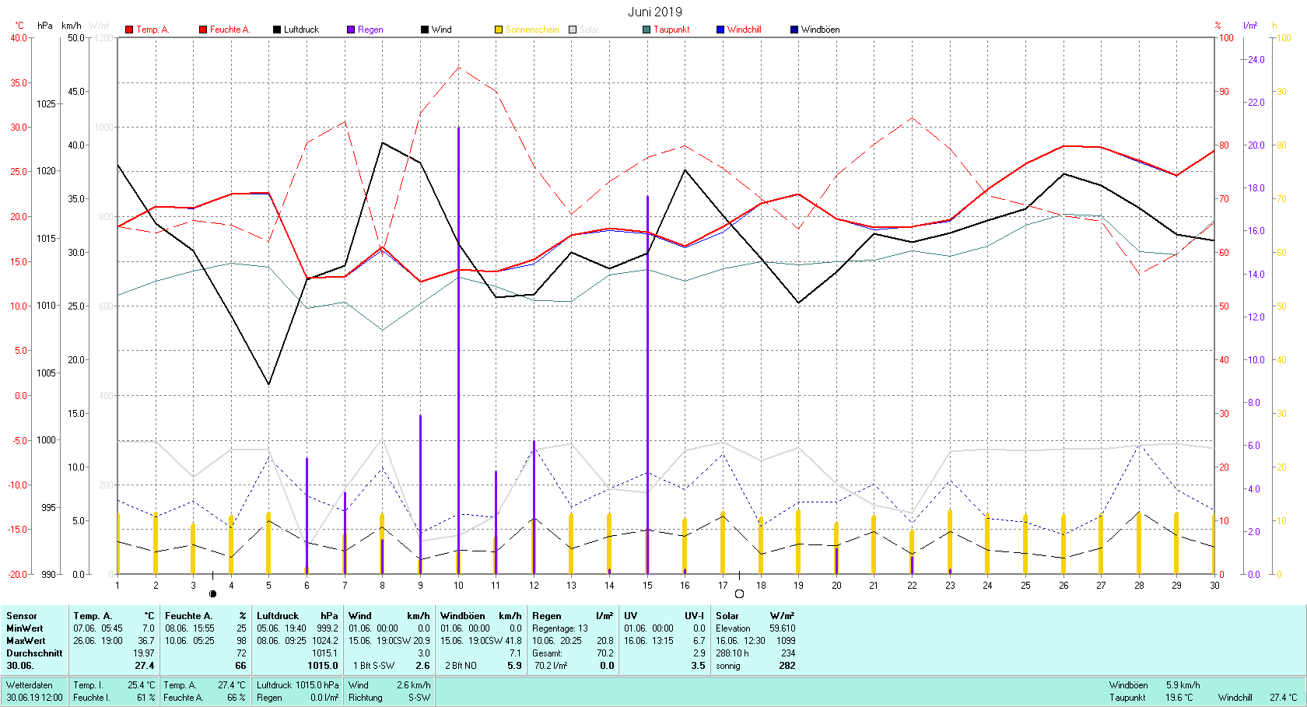The image size is (1307, 707).
Task: Click the solar maximum value 1099
Action: (786, 641)
